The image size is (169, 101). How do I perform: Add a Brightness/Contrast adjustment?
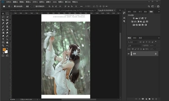pyautogui.click(x=134, y=18)
